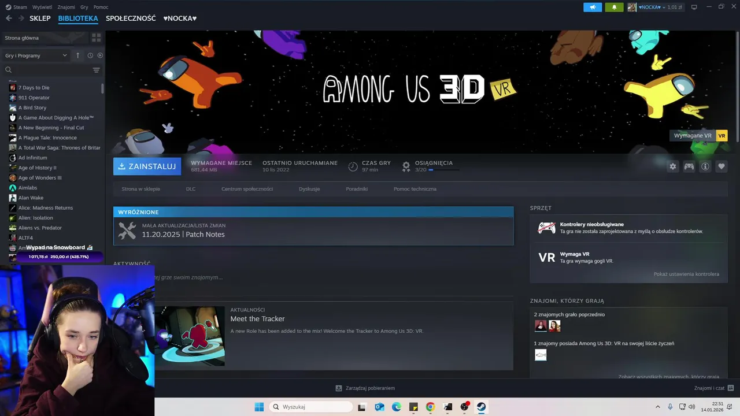The height and width of the screenshot is (416, 740).
Task: Open Strona w sklepie link
Action: point(140,189)
